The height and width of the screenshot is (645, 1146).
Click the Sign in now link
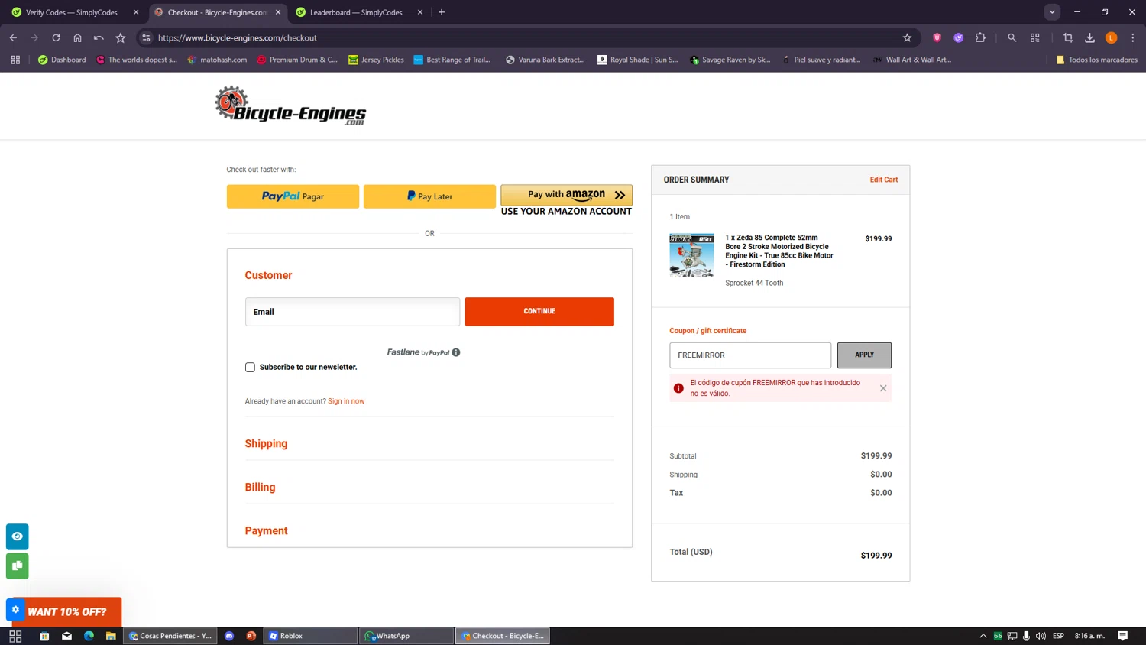(346, 401)
